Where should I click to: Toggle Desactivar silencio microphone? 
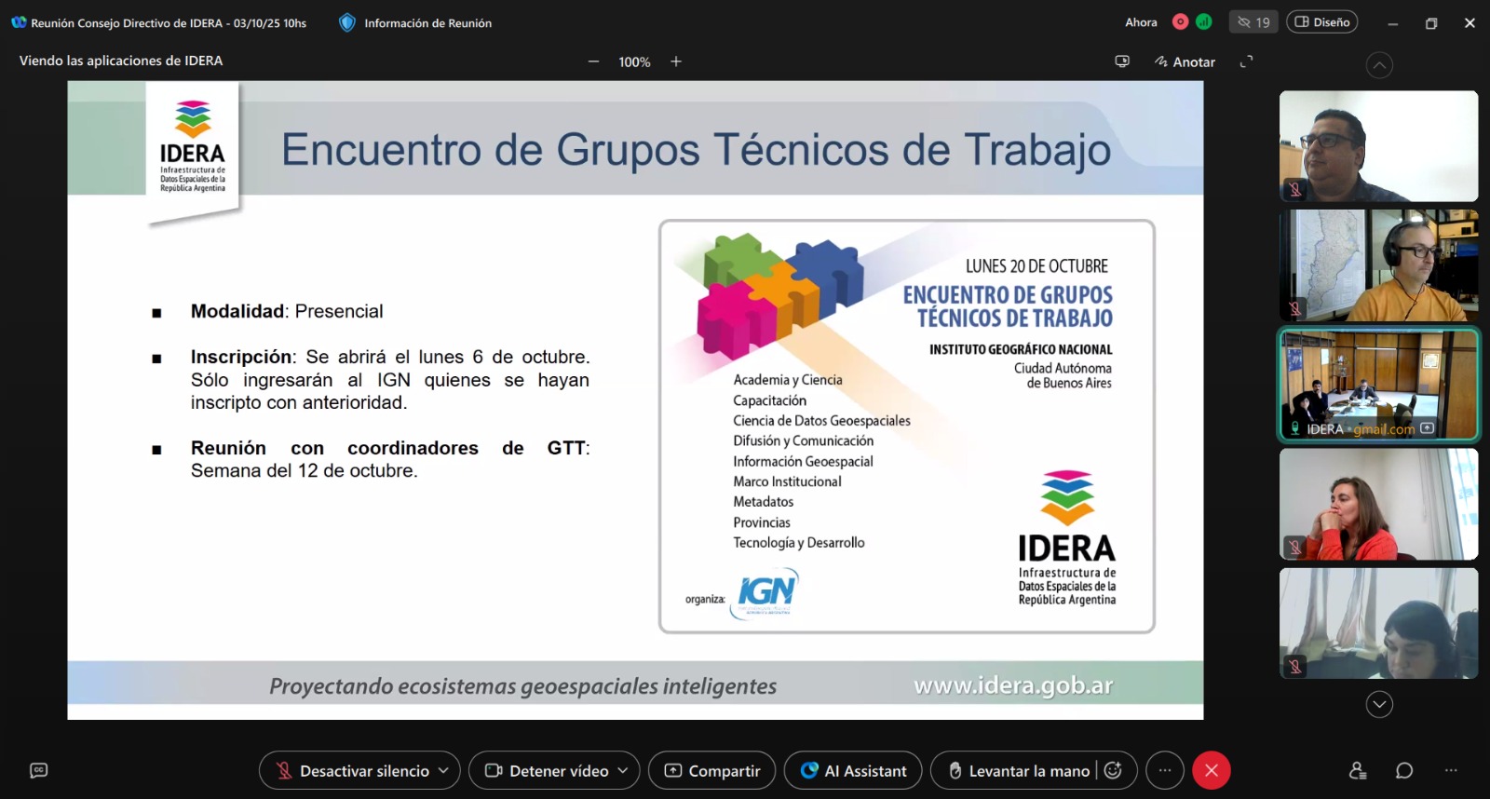pyautogui.click(x=354, y=770)
